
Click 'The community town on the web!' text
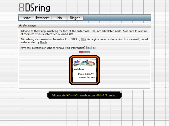(x=86, y=75)
